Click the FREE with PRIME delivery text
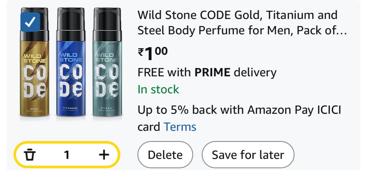Image resolution: width=367 pixels, height=170 pixels. tap(207, 72)
